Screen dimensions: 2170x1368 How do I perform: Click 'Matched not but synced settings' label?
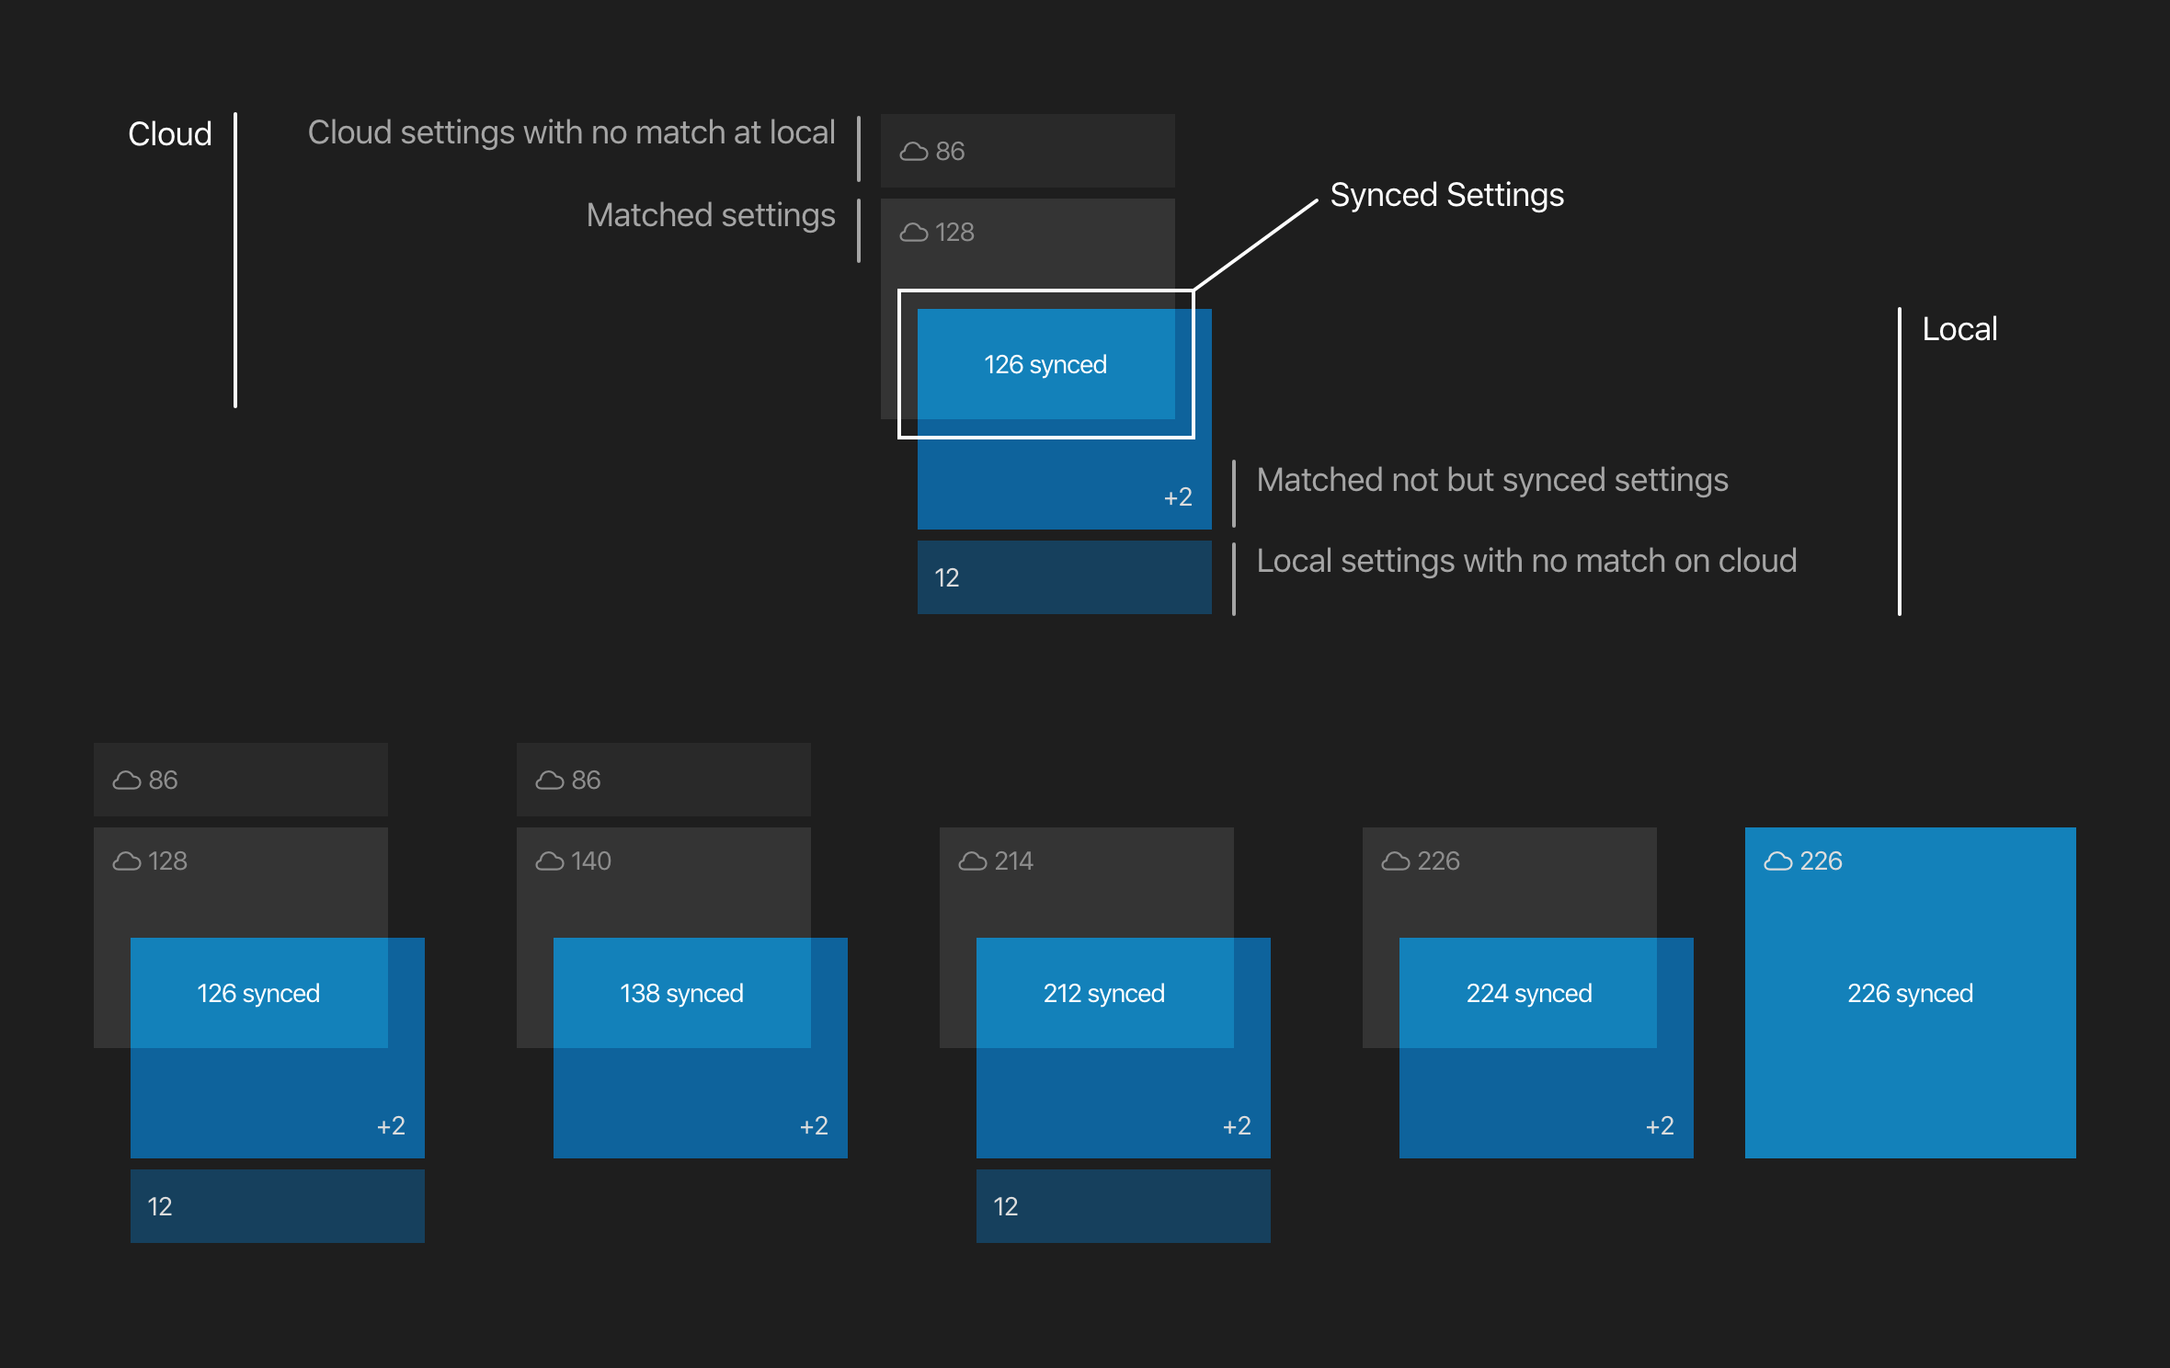[x=1492, y=480]
